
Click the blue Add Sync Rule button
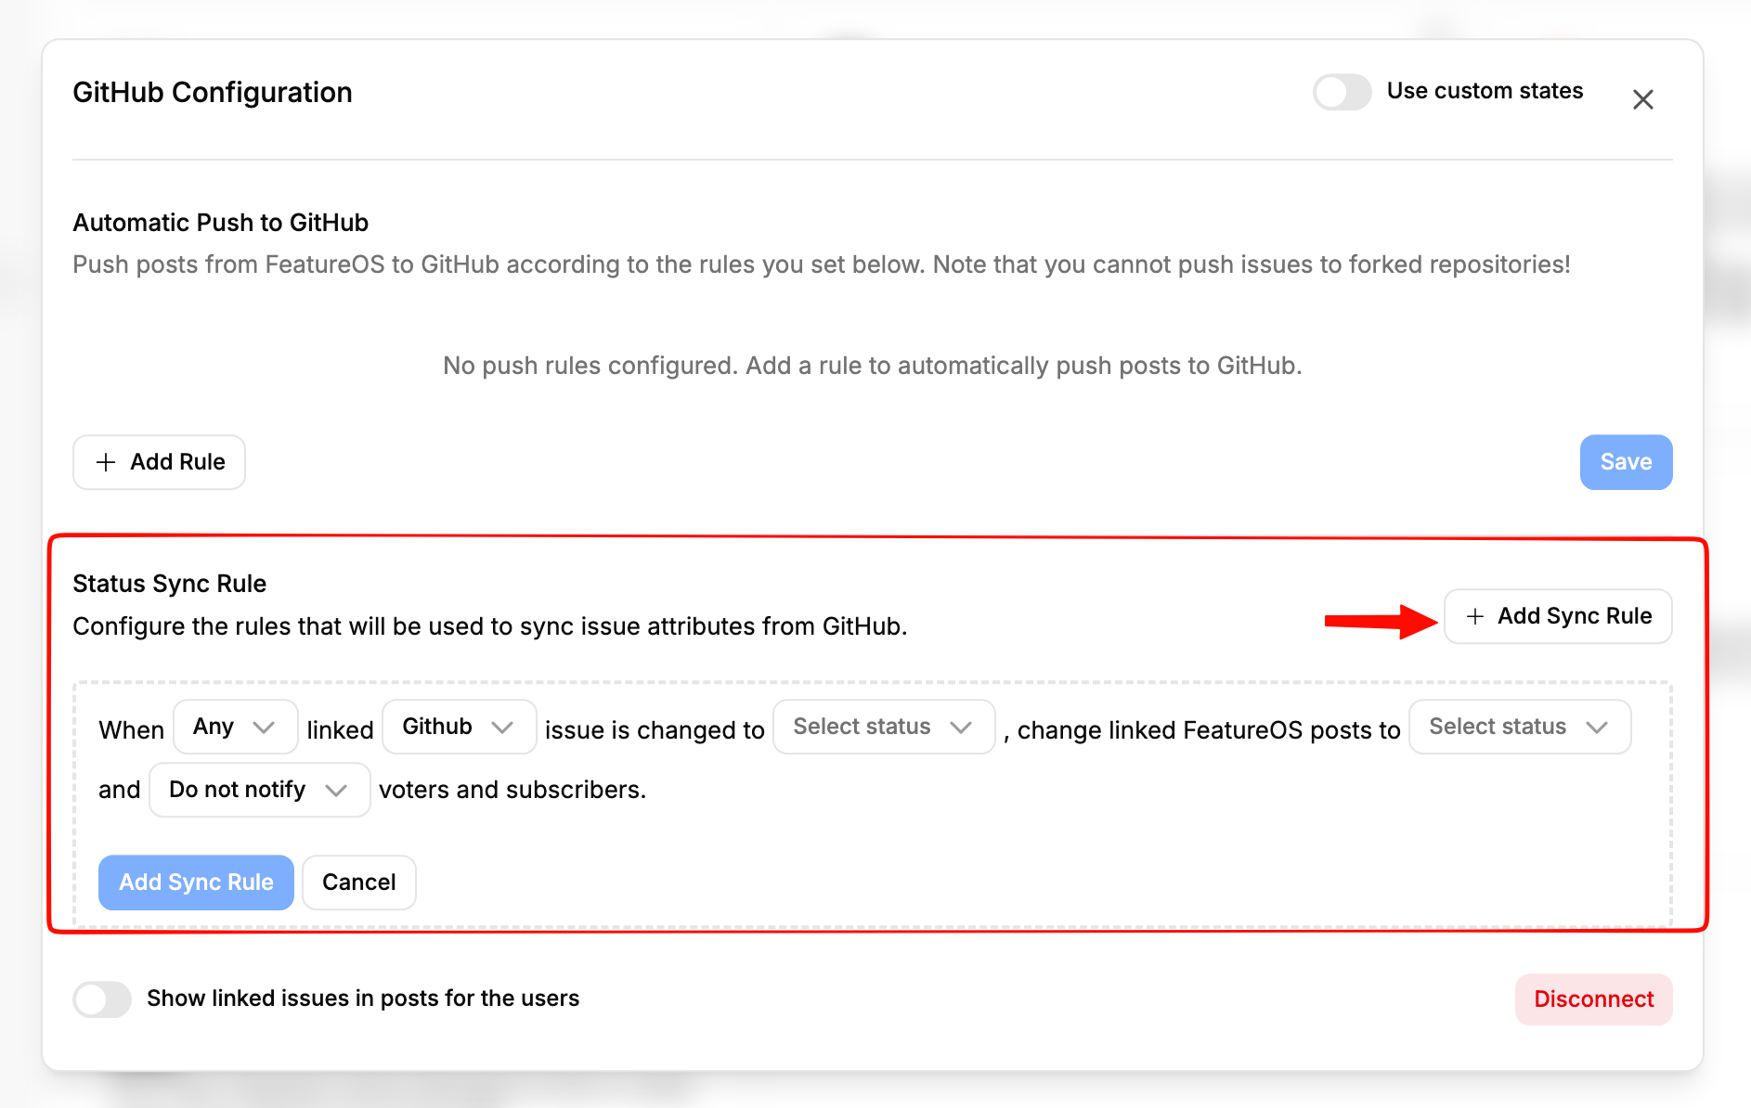click(x=196, y=883)
